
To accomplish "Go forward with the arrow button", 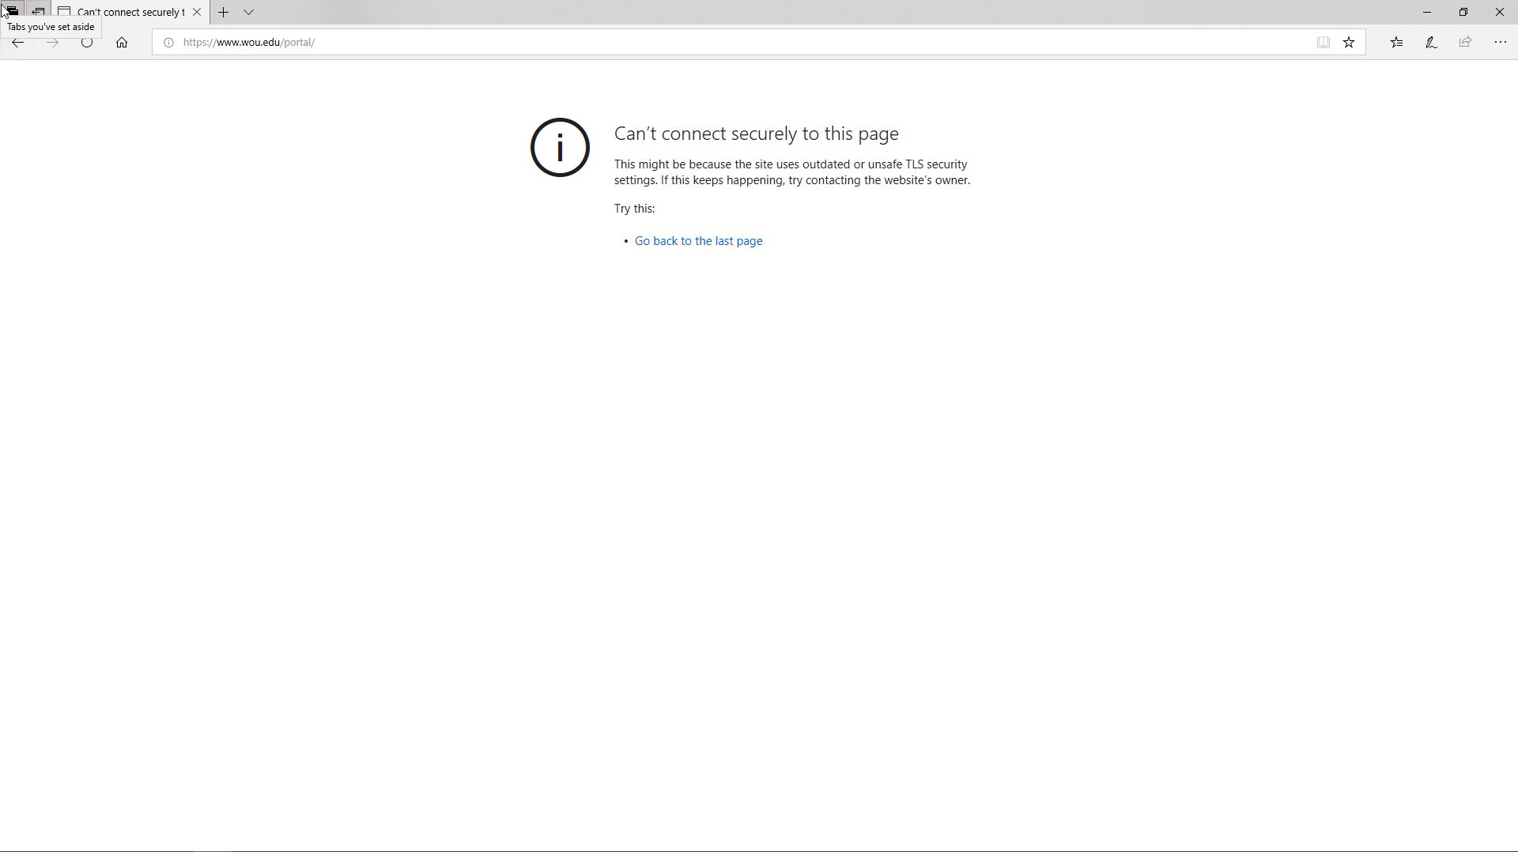I will 52,43.
